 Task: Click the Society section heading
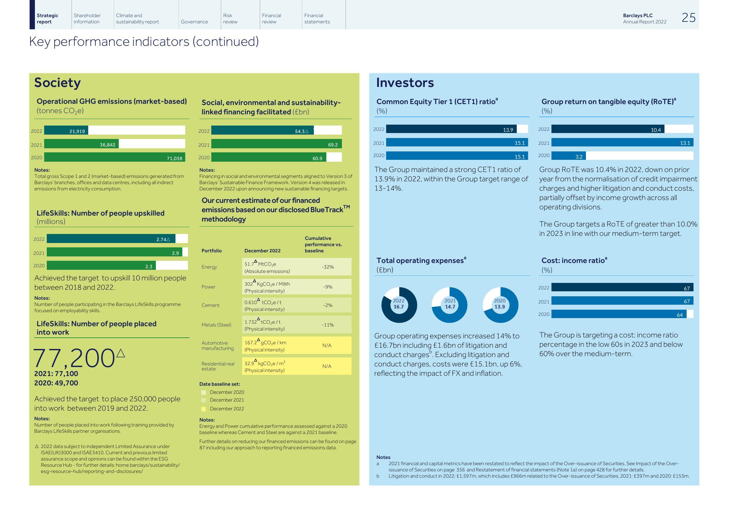pyautogui.click(x=57, y=83)
